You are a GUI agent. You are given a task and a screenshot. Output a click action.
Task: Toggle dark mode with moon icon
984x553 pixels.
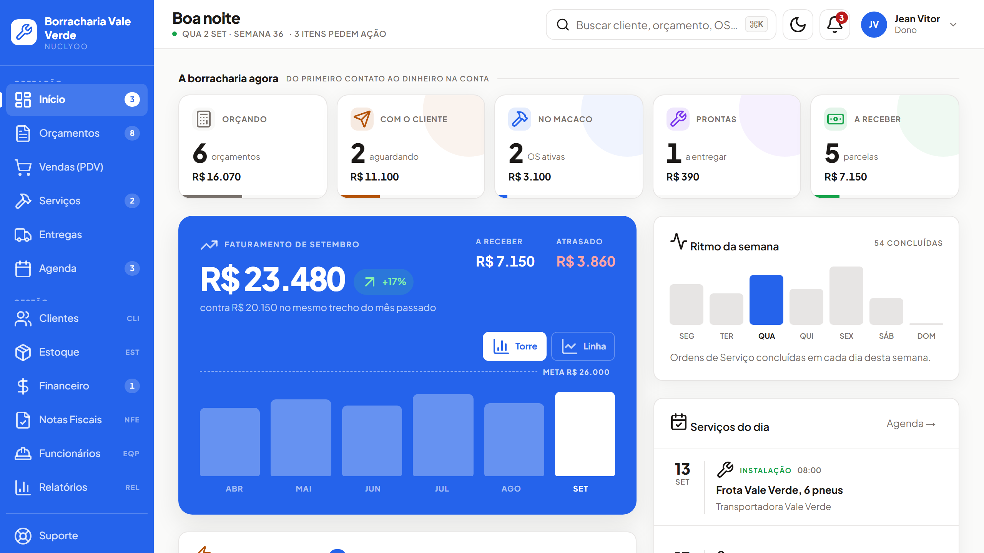pos(798,25)
